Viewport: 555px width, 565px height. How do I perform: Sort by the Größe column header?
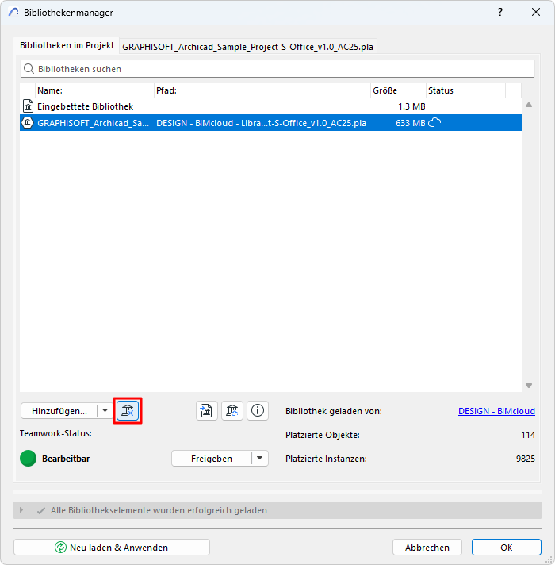coord(398,90)
